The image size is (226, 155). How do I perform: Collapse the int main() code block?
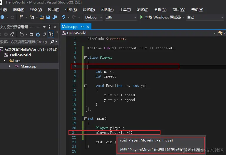coord(86,119)
